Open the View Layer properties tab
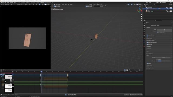This screenshot has height=97, width=173. pos(144,29)
